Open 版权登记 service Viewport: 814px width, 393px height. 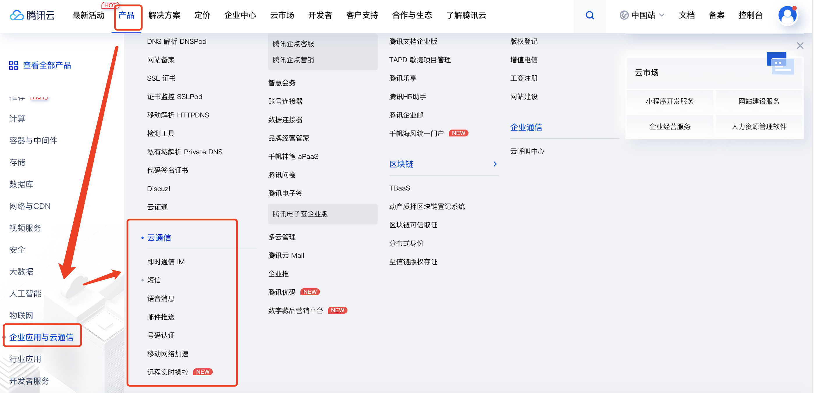(523, 41)
